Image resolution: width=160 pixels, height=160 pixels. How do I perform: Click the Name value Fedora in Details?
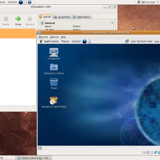click(x=77, y=26)
